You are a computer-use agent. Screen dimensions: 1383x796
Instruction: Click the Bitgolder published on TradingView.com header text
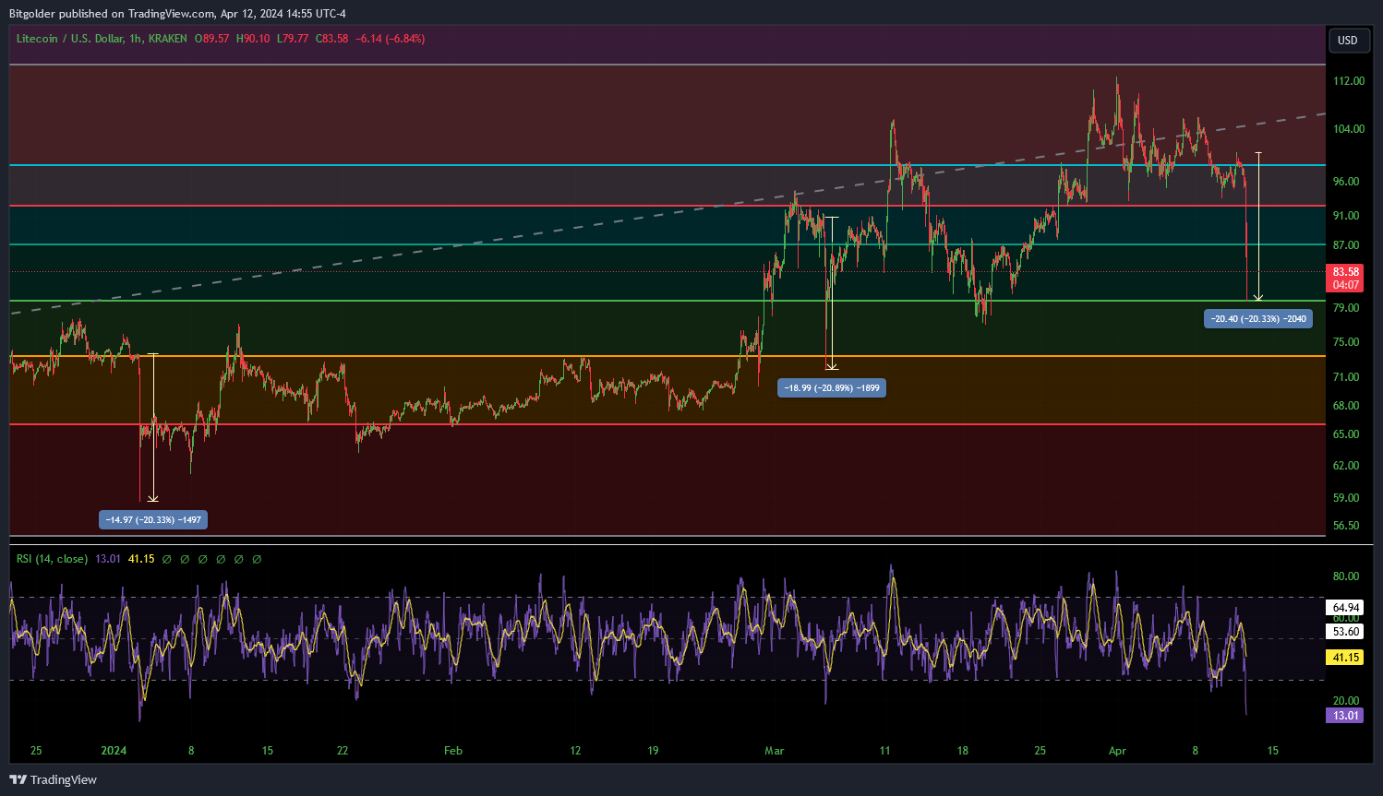pyautogui.click(x=177, y=14)
